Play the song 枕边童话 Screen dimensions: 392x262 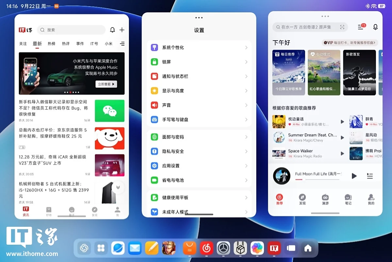[x=342, y=122]
